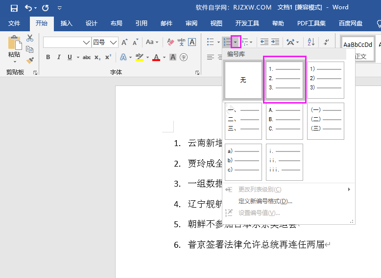The image size is (381, 278).
Task: Click the Copy icon
Action: click(30, 49)
